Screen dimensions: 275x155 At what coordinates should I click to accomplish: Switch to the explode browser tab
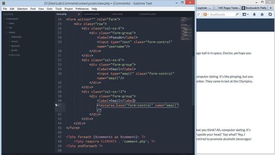205,8
